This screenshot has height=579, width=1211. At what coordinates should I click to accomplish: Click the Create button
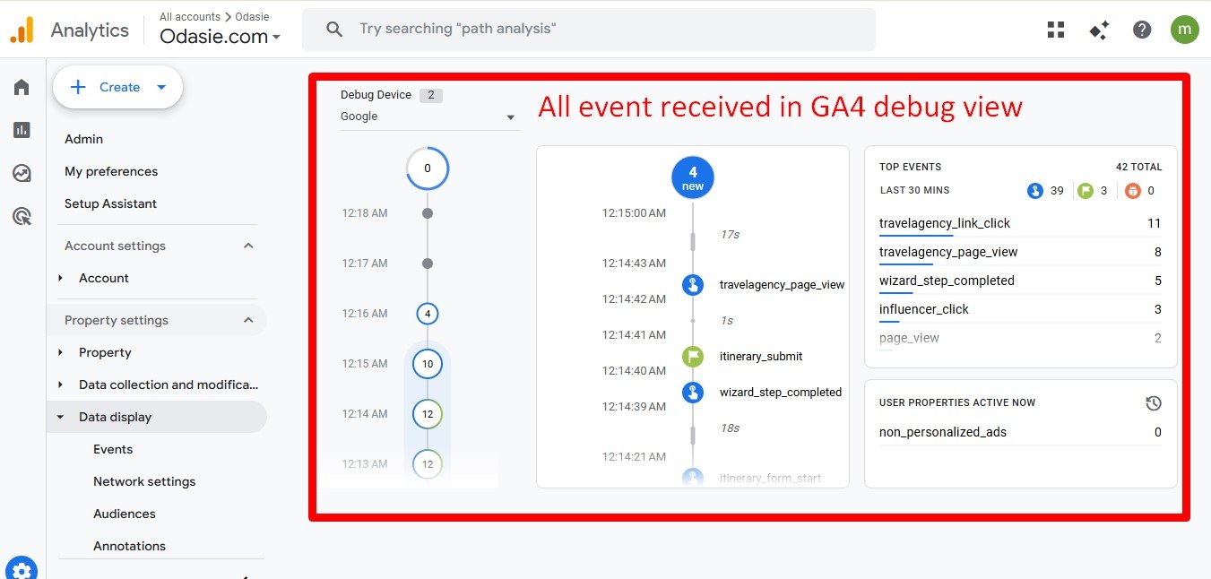[x=117, y=87]
